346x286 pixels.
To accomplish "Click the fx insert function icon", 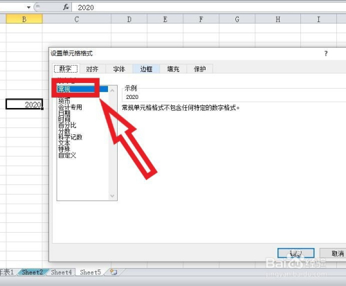I will [66, 8].
